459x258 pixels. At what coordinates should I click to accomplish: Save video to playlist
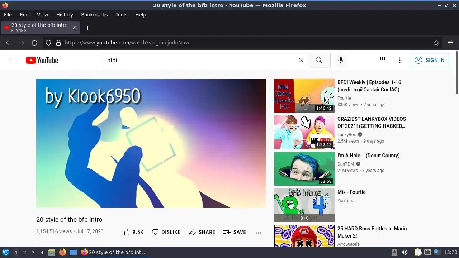(x=235, y=232)
